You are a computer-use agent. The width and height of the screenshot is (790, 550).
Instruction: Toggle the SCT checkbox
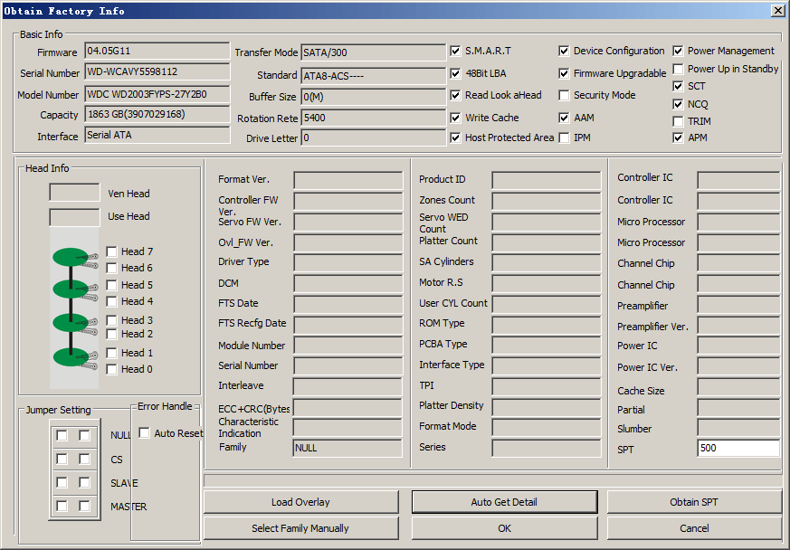678,86
